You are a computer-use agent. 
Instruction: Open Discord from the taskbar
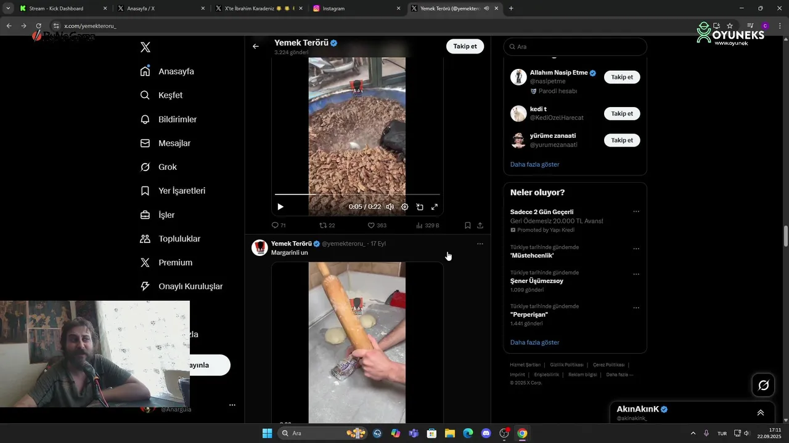point(486,433)
